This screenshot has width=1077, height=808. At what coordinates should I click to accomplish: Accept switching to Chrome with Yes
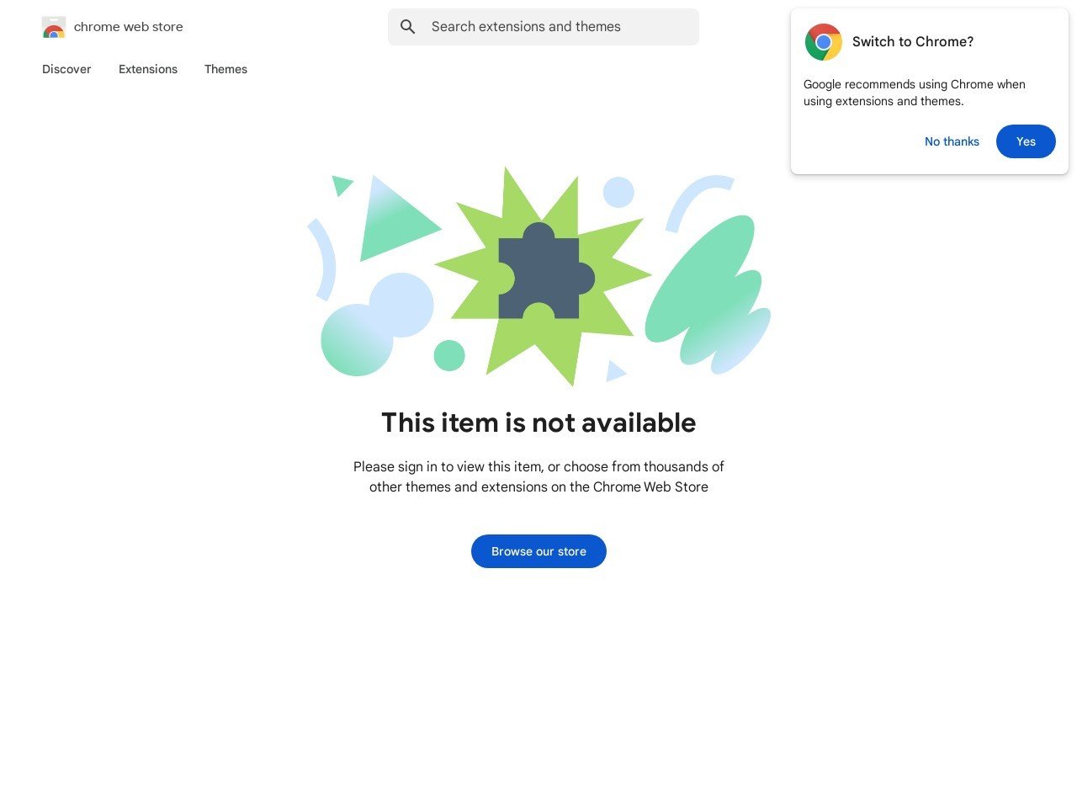pyautogui.click(x=1026, y=141)
